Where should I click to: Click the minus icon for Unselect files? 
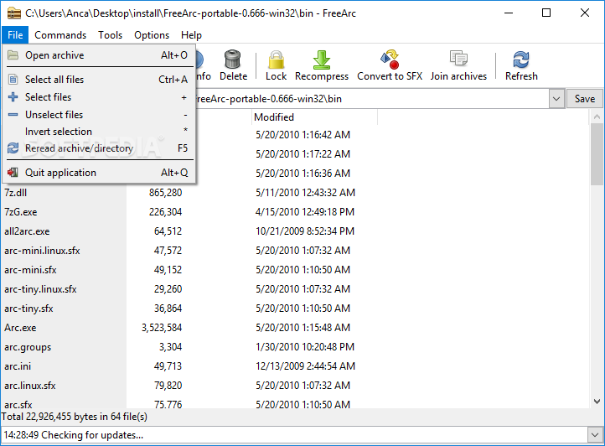tap(13, 114)
